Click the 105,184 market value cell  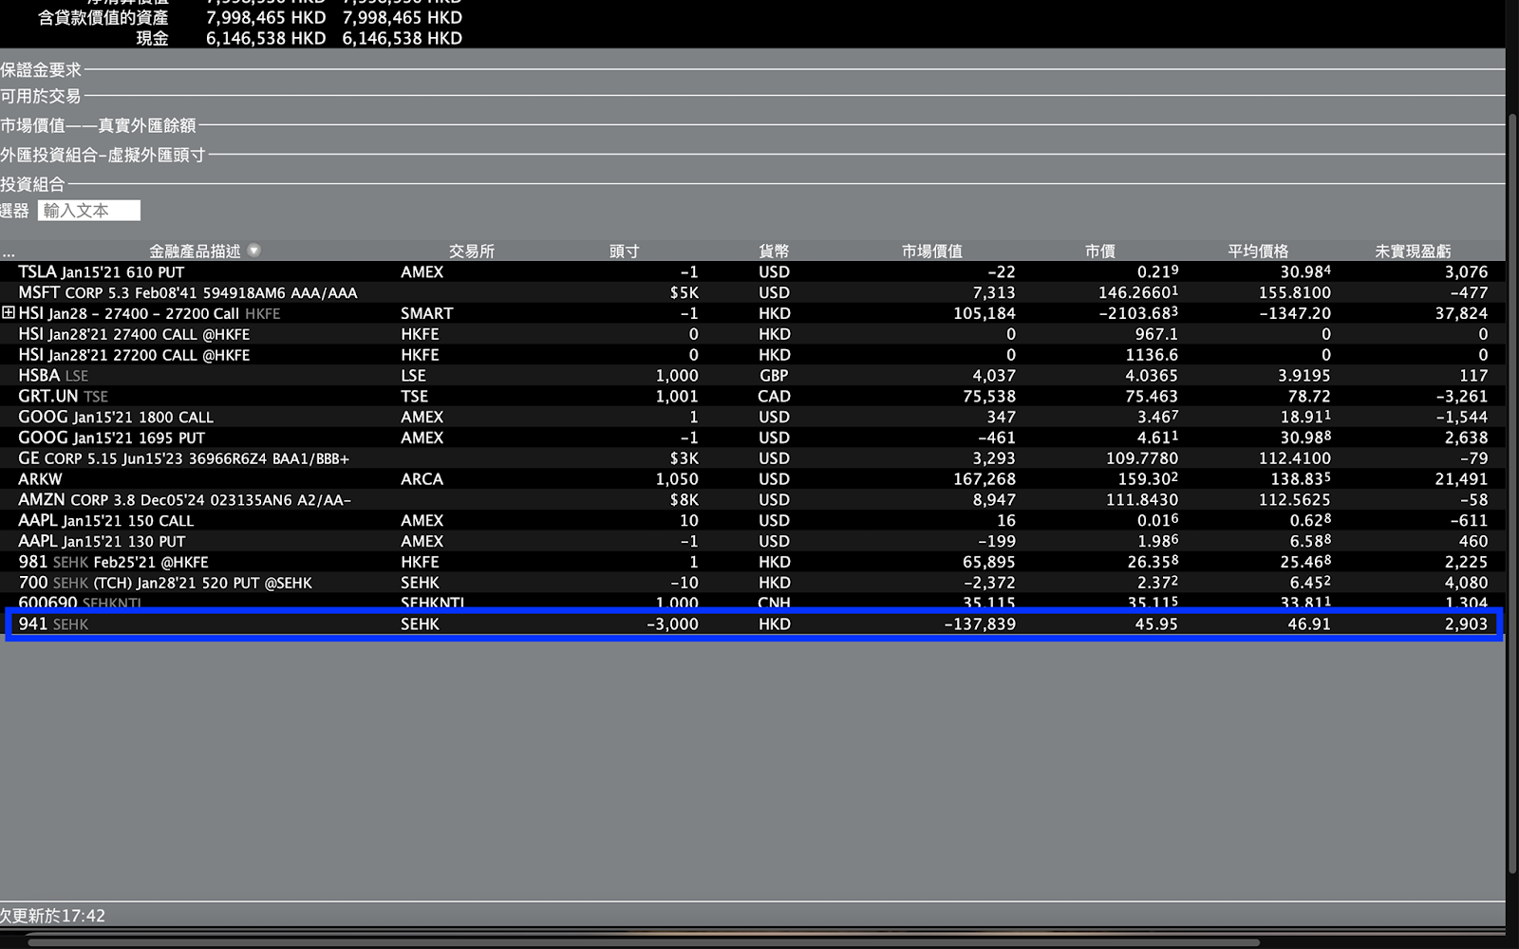click(985, 313)
